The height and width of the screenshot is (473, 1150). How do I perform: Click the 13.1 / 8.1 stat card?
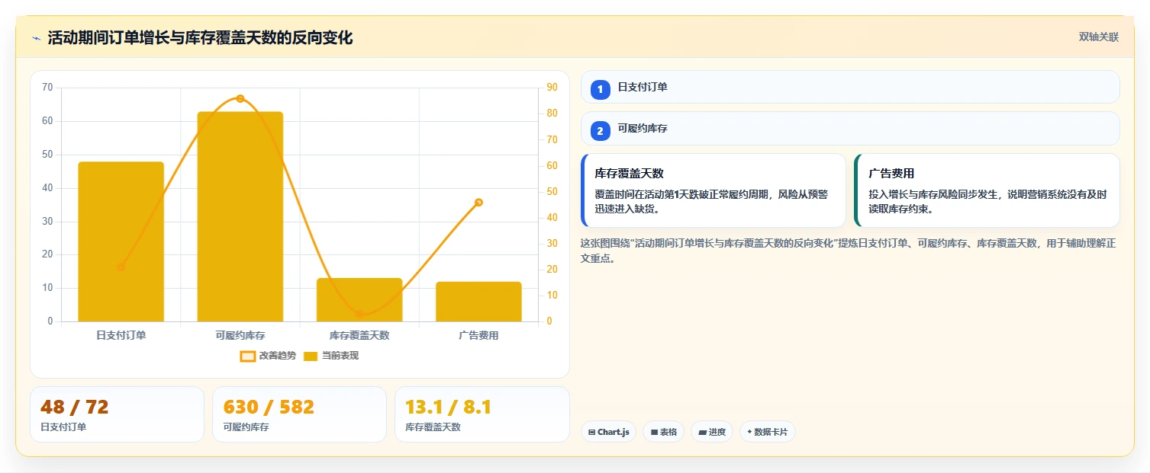click(x=482, y=414)
